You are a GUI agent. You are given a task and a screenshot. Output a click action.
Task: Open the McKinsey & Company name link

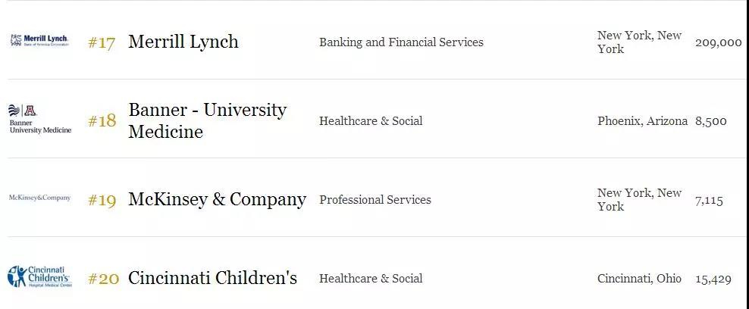(218, 199)
